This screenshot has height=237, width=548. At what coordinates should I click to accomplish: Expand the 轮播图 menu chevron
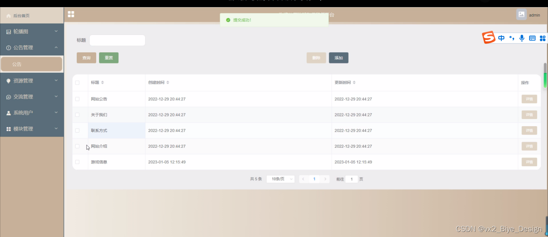click(x=56, y=31)
